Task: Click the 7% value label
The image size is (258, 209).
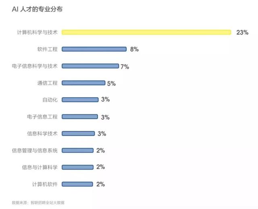Action: (125, 66)
